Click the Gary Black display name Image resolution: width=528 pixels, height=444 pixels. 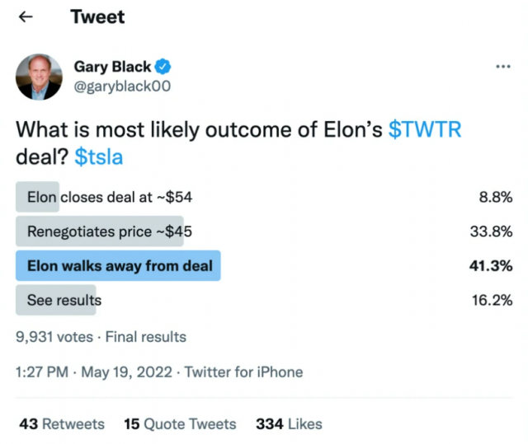112,66
